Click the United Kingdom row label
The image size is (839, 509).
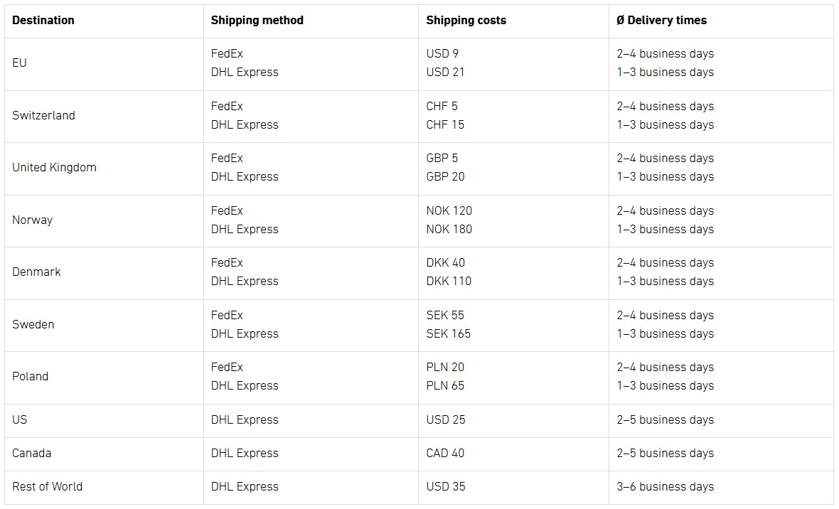(54, 167)
